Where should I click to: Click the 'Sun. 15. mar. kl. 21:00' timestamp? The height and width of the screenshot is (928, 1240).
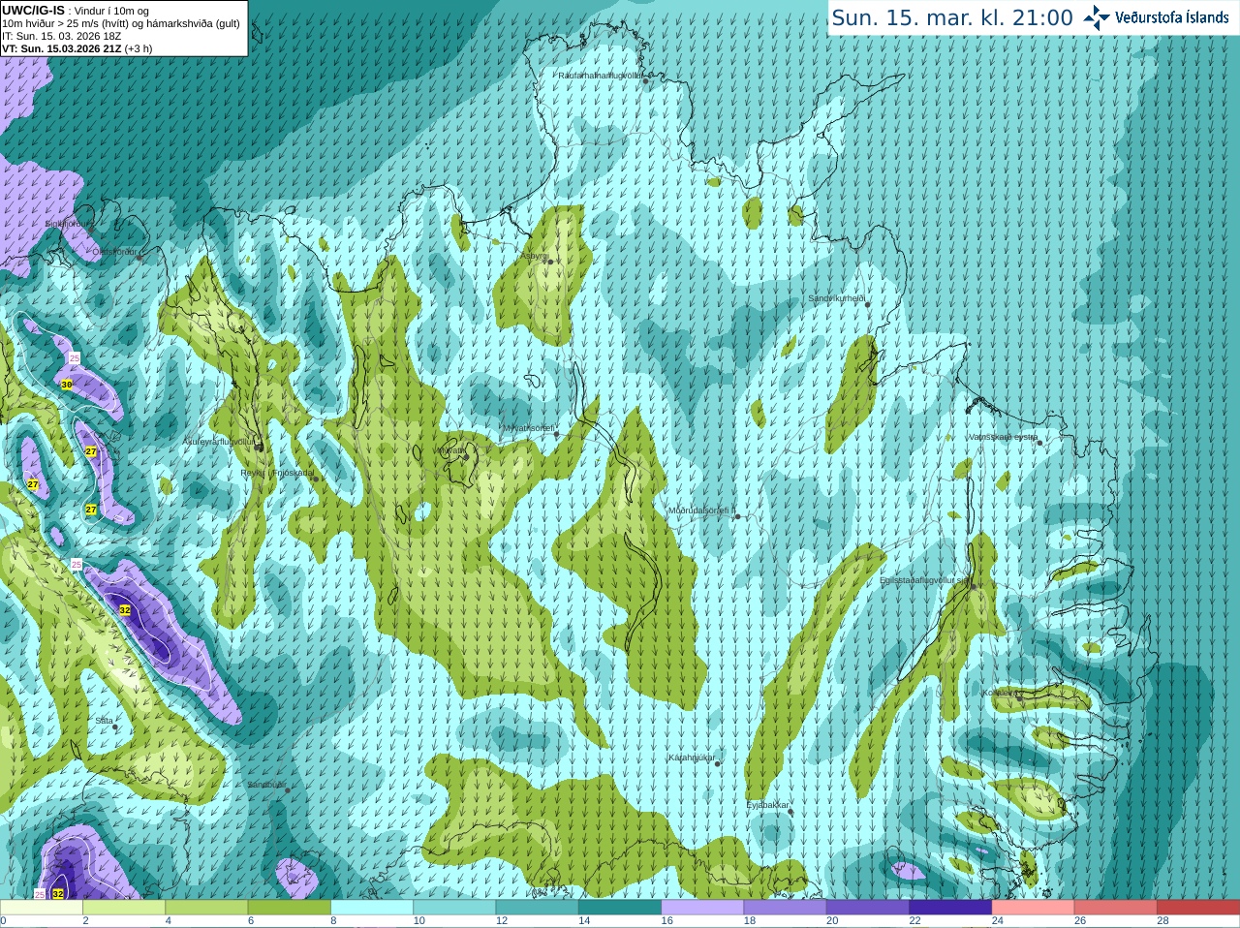[952, 17]
